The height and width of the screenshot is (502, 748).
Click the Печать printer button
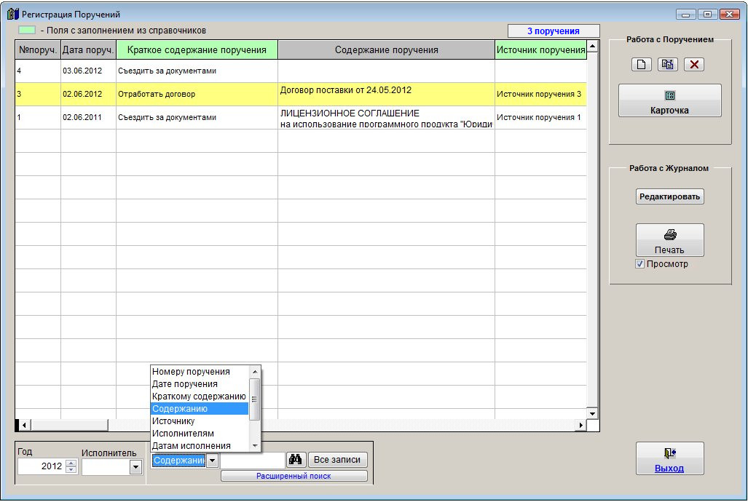click(x=669, y=240)
